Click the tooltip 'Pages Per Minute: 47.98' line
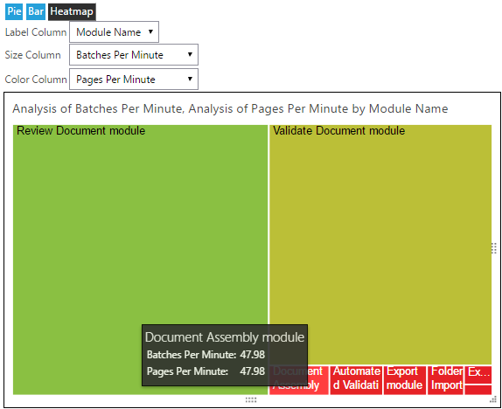This screenshot has width=502, height=409. coord(206,371)
